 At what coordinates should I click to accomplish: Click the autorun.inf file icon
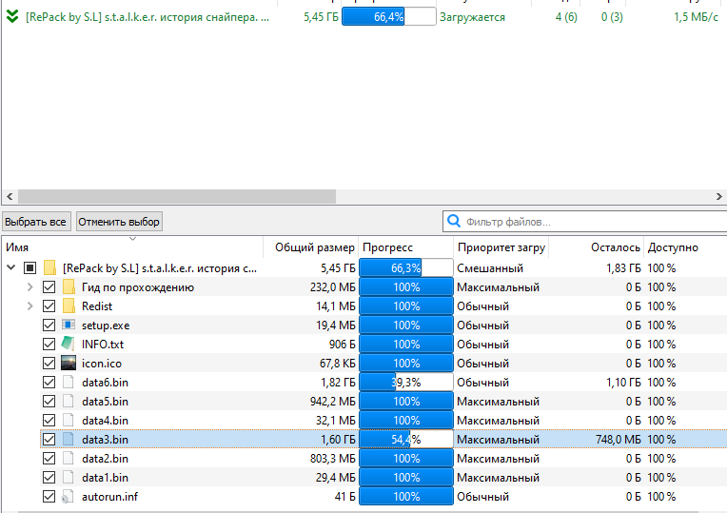pyautogui.click(x=68, y=496)
